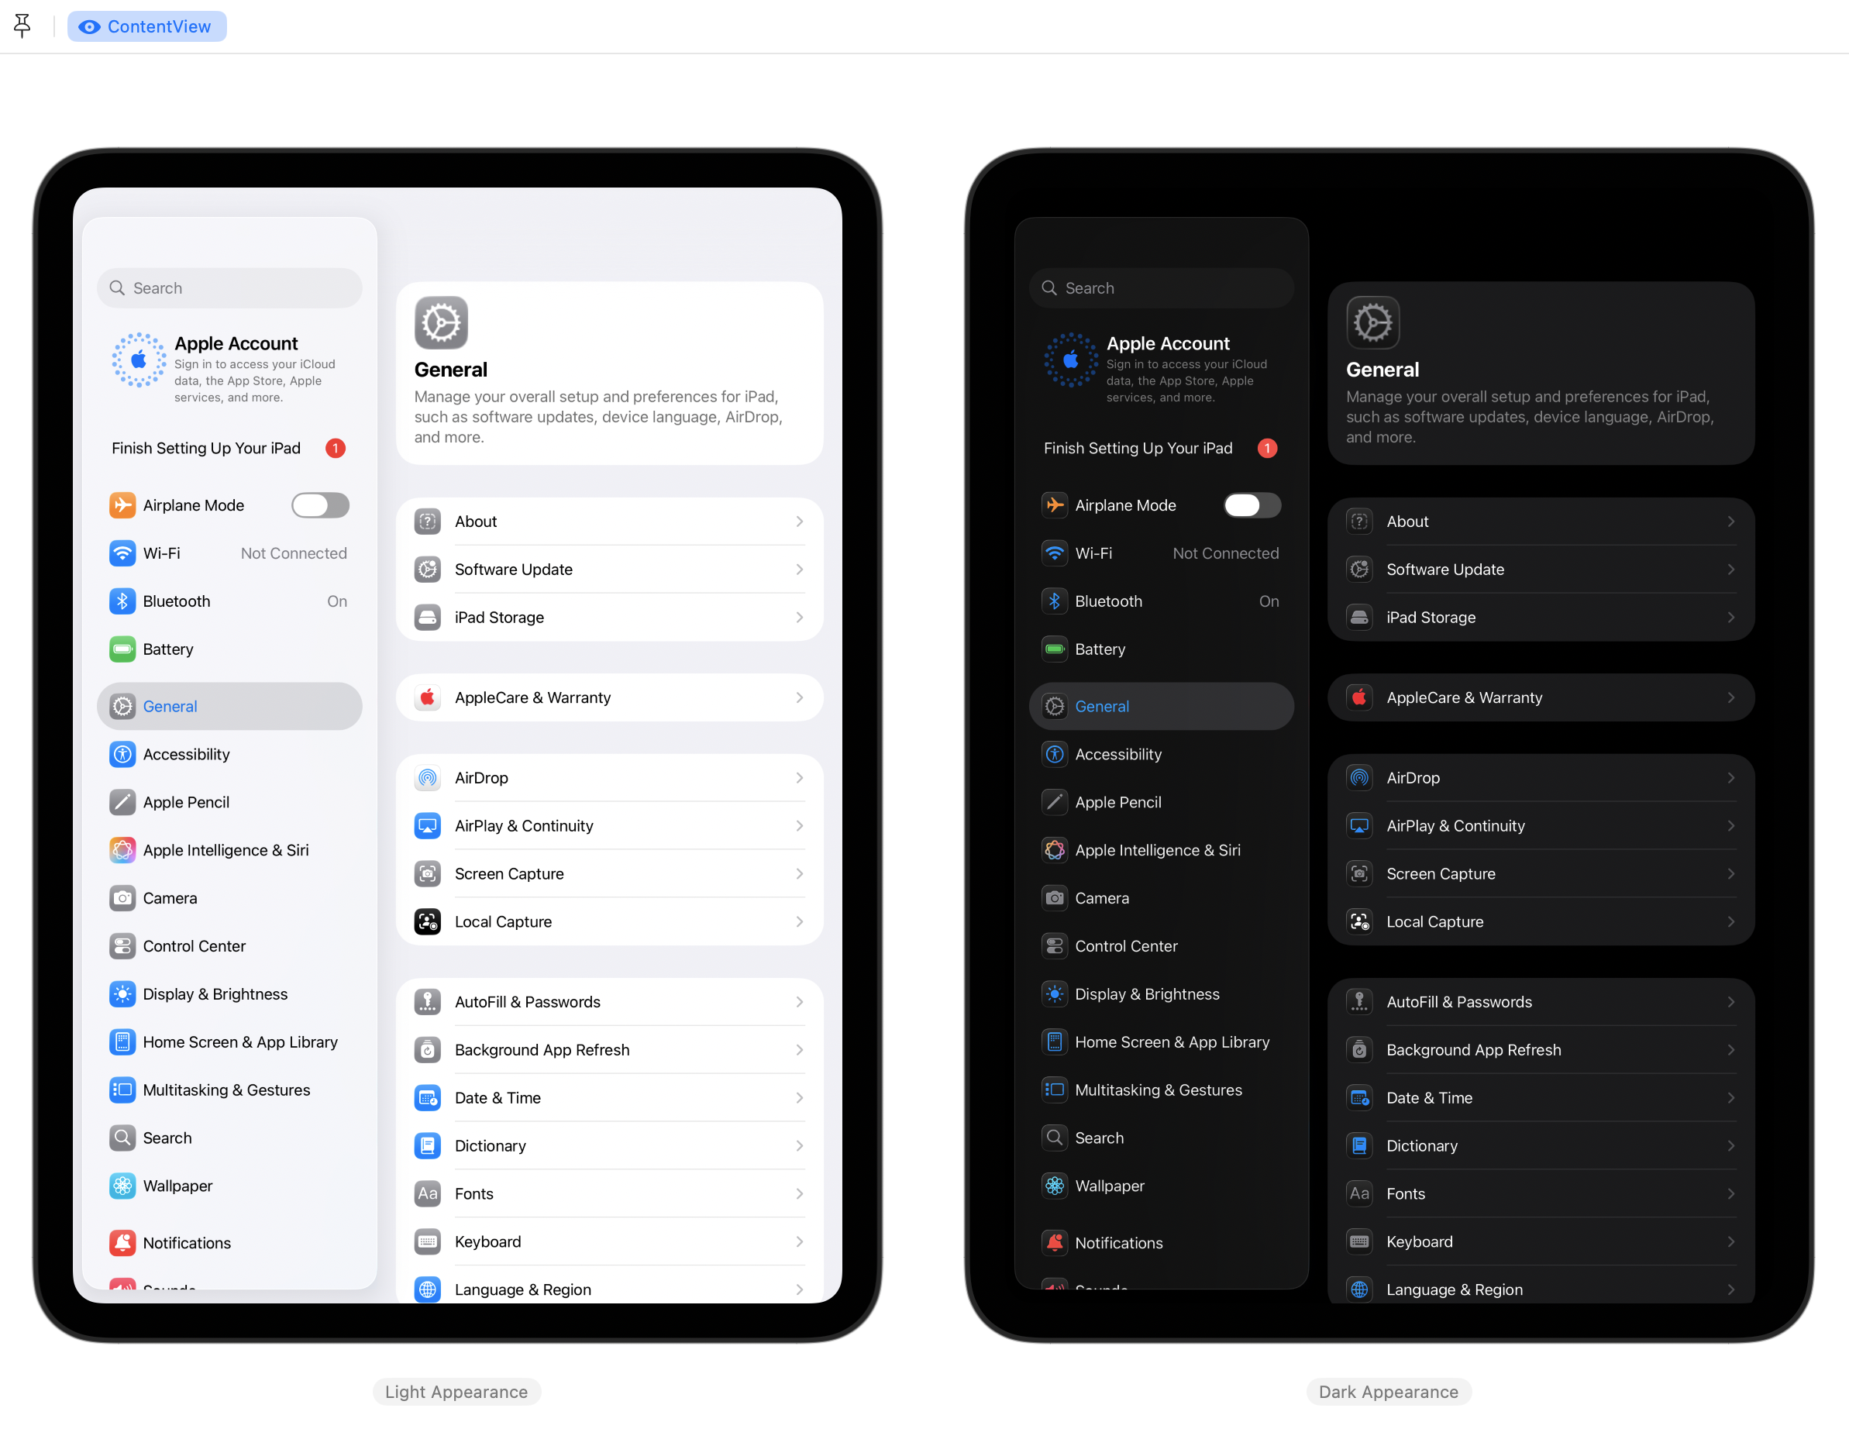Click Apple Intelligence & Siri icon, light sidebar
This screenshot has width=1849, height=1446.
(122, 850)
